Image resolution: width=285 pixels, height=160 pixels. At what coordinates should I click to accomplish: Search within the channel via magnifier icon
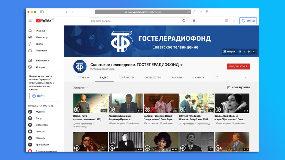217,77
